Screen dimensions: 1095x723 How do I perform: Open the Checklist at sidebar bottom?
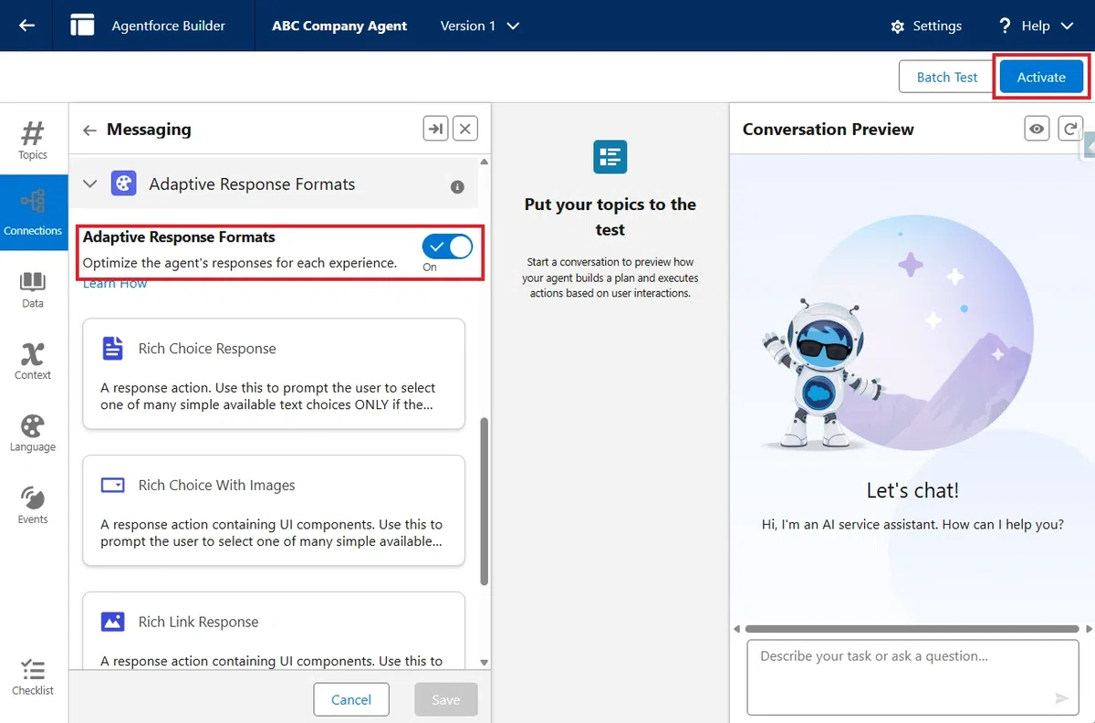(33, 676)
